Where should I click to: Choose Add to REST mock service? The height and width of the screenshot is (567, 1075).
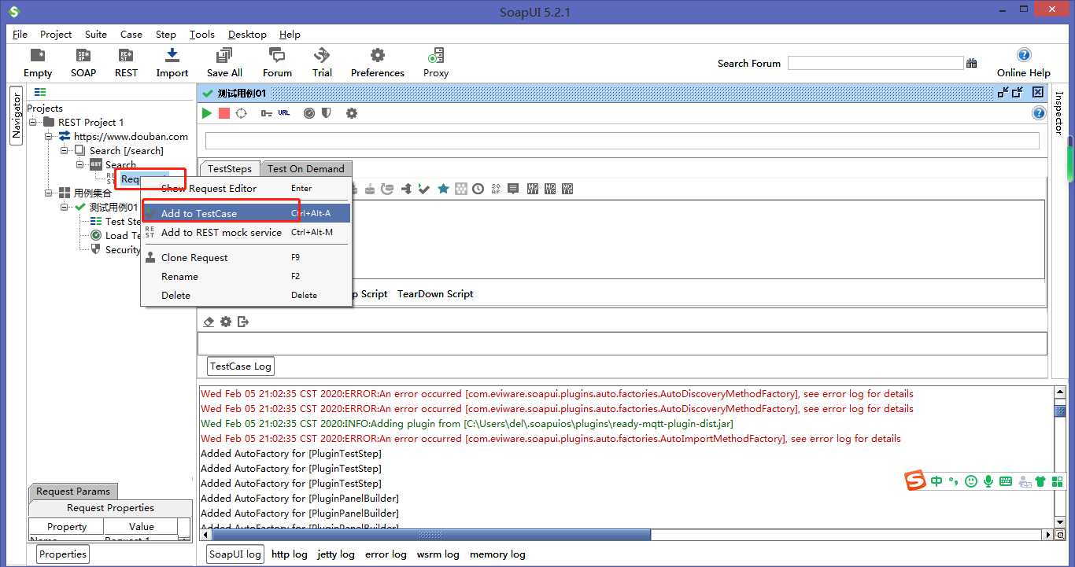click(x=246, y=232)
